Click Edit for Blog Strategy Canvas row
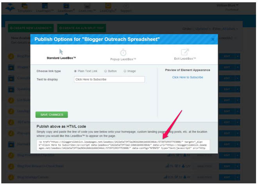This screenshot has height=185, width=258. coord(227,177)
